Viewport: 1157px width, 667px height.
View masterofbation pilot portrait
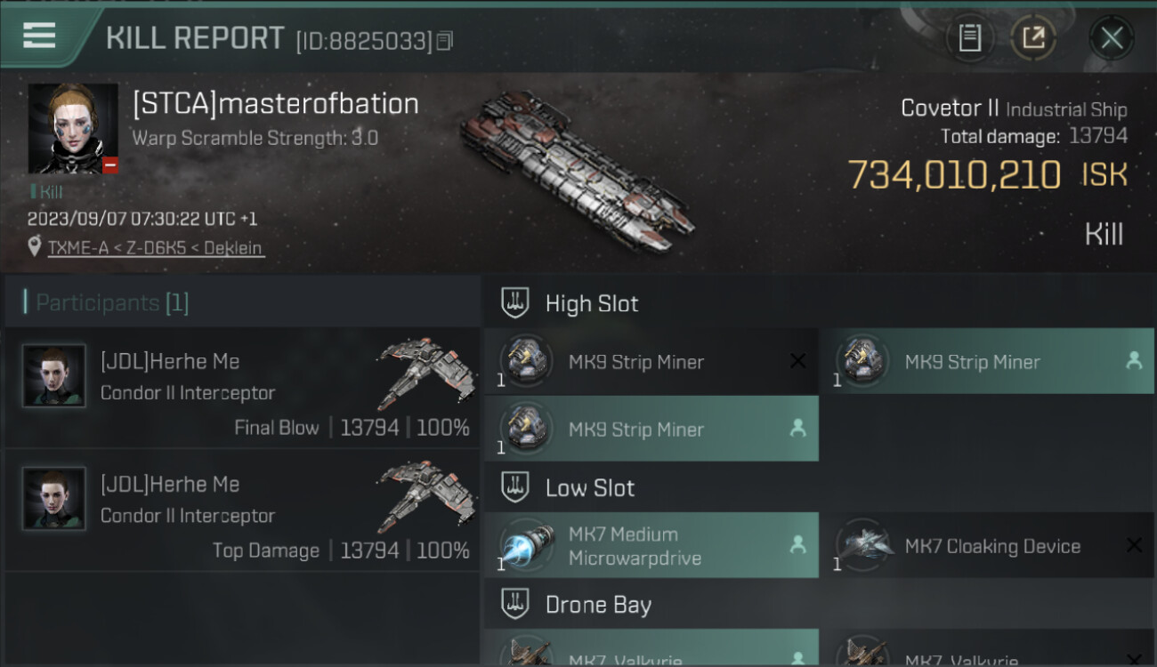[73, 129]
